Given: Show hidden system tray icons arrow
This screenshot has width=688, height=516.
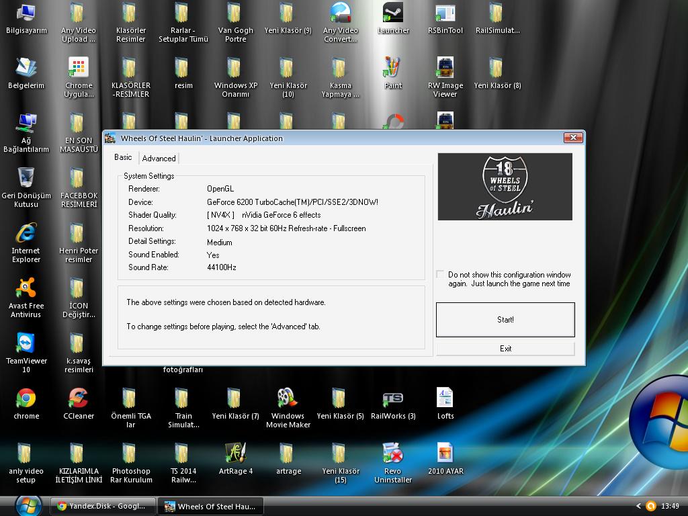Looking at the screenshot, I should click(638, 507).
